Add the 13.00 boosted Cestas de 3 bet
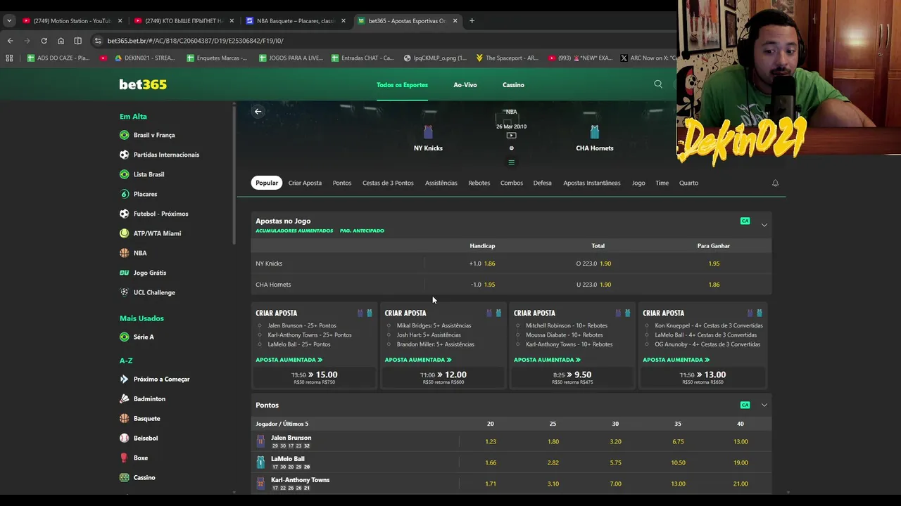This screenshot has width=901, height=506. click(x=702, y=377)
